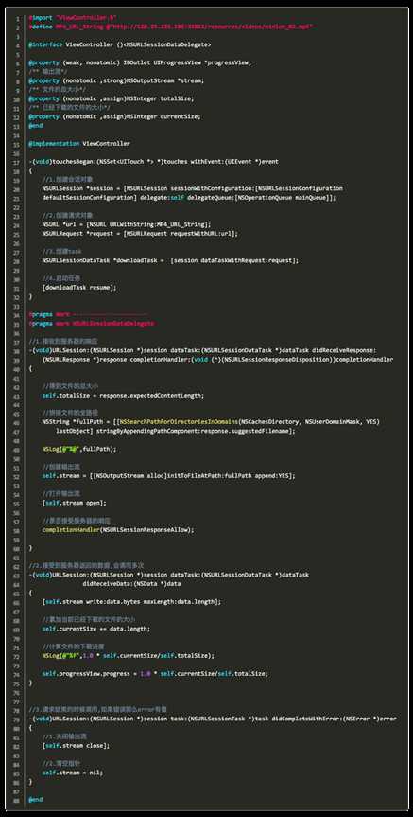
Task: Click the NSURLRequest *request line
Action: pos(140,234)
